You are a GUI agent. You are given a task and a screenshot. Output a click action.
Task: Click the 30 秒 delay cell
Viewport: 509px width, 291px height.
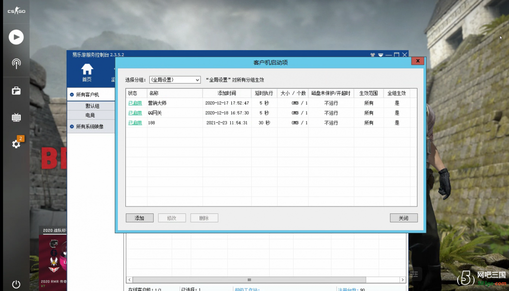[x=264, y=123]
